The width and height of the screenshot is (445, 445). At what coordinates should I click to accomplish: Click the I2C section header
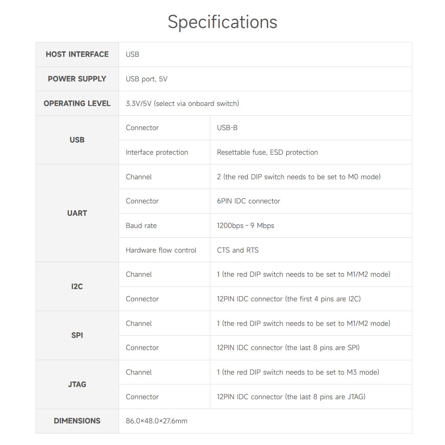pyautogui.click(x=77, y=286)
